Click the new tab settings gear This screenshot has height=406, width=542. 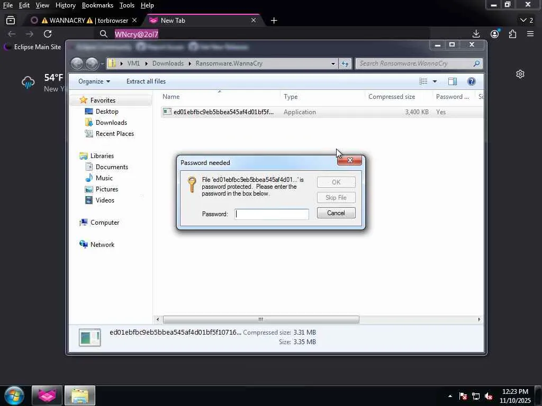pos(520,74)
